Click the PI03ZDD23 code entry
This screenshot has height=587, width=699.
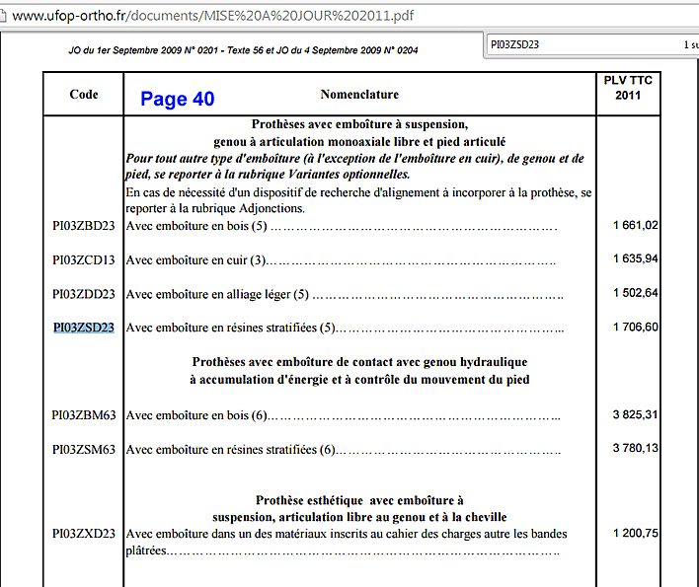(84, 294)
